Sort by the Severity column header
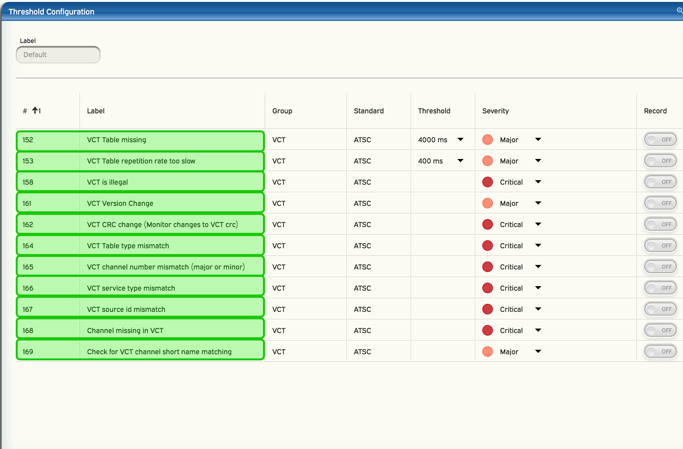Screen dimensions: 683x449 point(495,111)
